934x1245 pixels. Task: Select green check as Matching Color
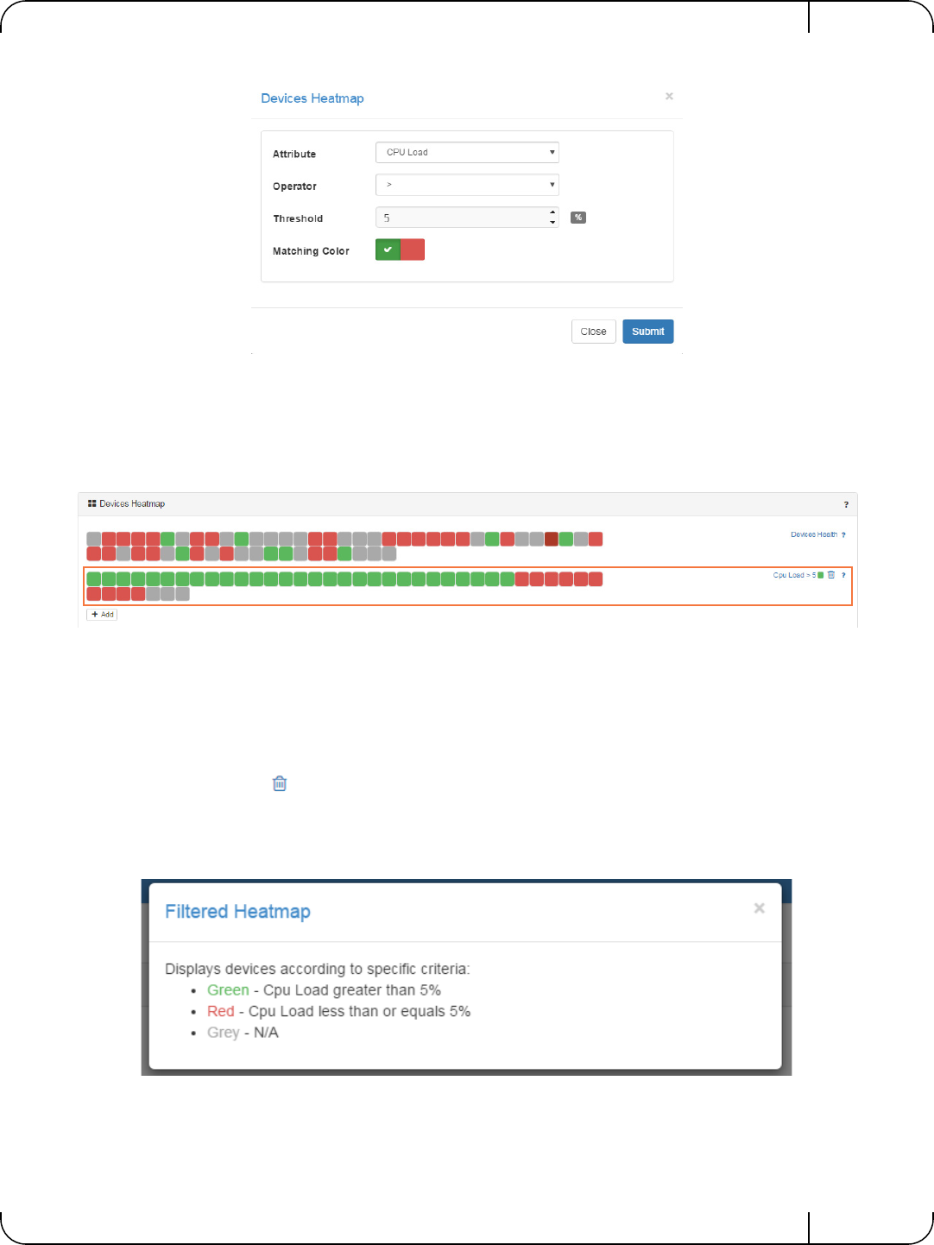tap(388, 250)
